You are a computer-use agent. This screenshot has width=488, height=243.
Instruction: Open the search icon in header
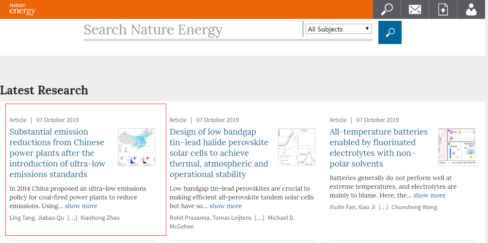point(387,10)
